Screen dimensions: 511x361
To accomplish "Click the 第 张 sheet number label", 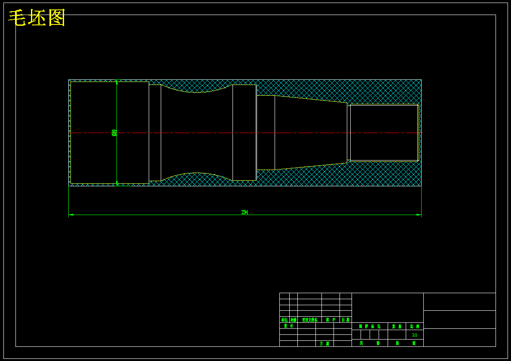I will click(406, 343).
